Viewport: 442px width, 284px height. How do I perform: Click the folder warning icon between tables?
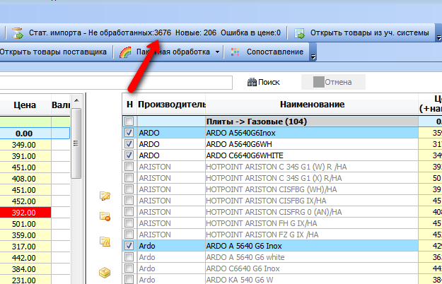(x=105, y=242)
